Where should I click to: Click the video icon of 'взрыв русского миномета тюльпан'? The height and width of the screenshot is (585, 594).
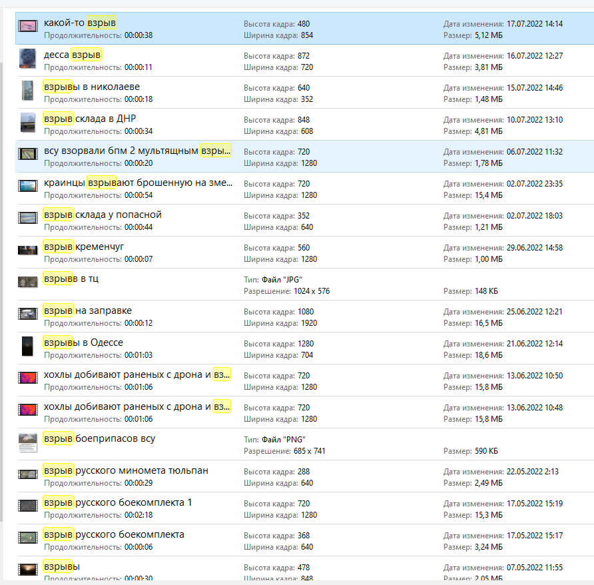click(28, 474)
